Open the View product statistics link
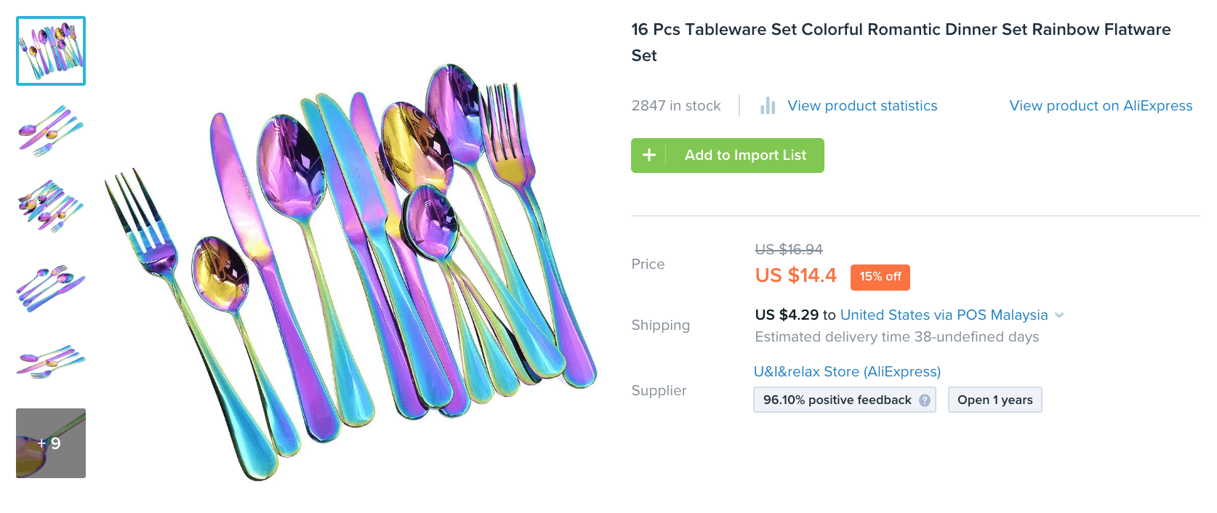Screen dimensions: 1217x513 [862, 106]
